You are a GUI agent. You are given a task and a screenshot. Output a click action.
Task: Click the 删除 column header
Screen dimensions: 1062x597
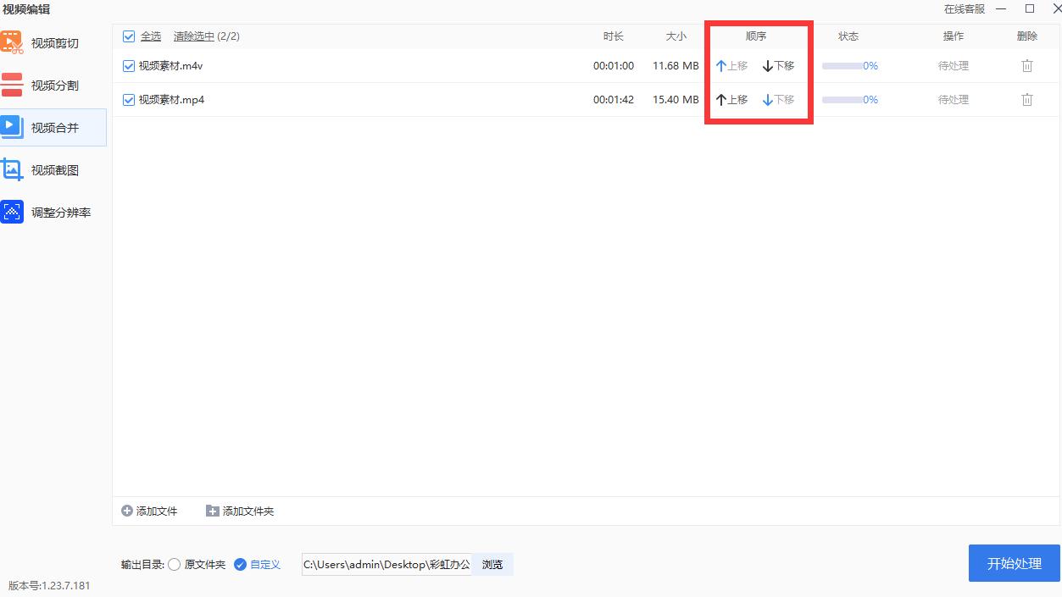[x=1027, y=36]
